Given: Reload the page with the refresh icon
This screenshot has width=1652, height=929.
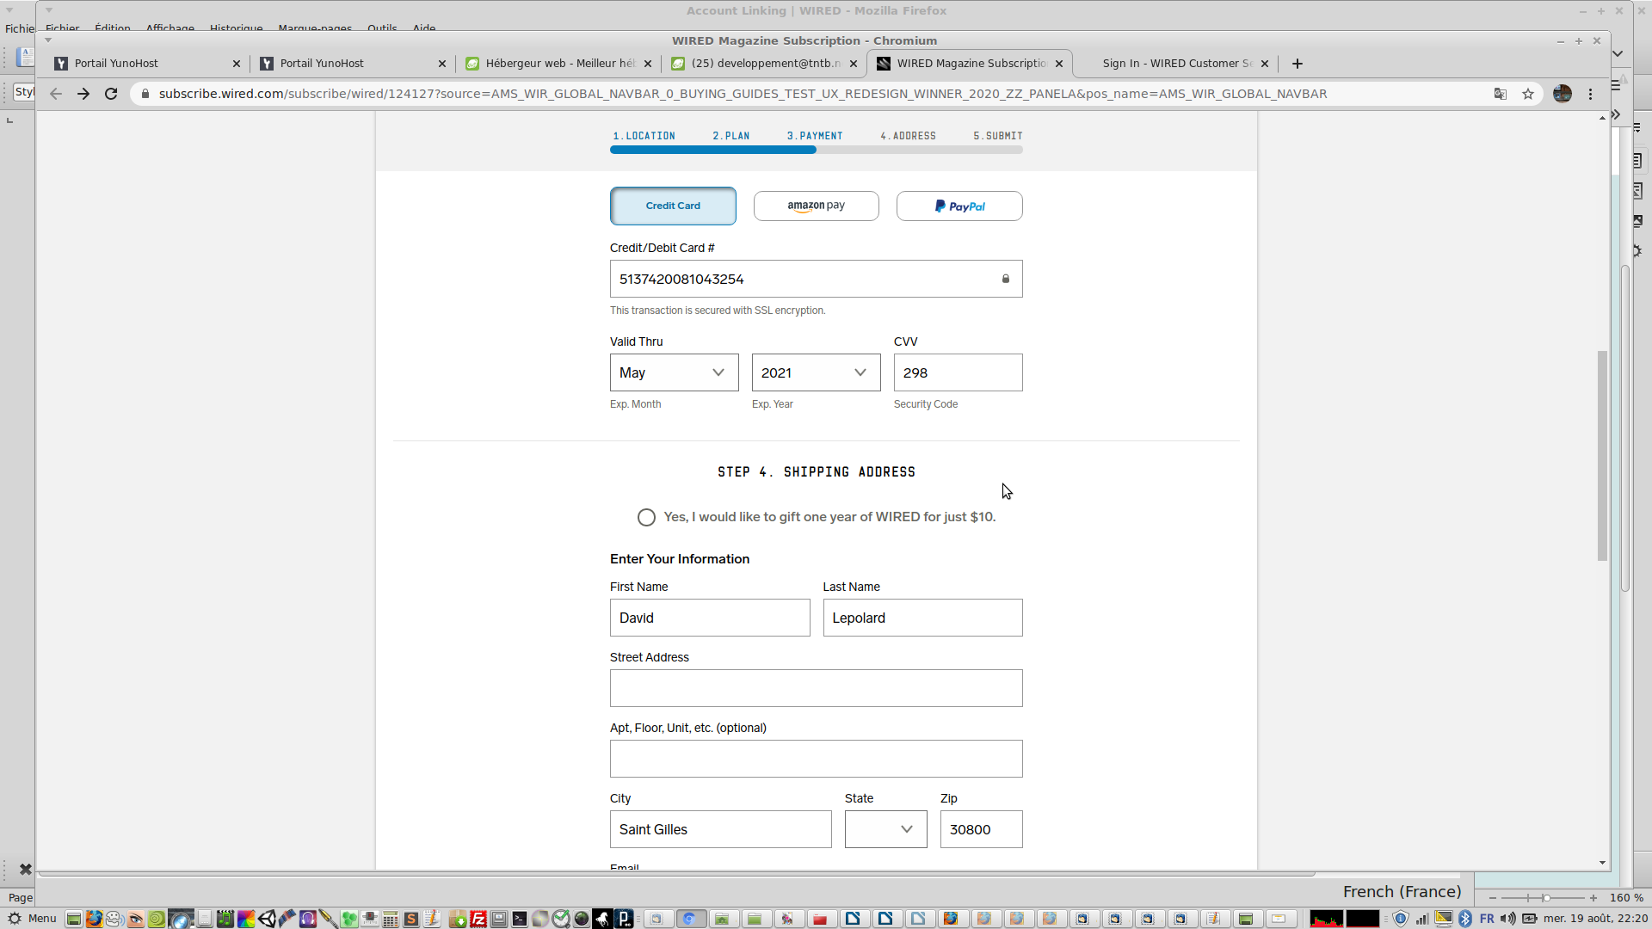Looking at the screenshot, I should [111, 94].
